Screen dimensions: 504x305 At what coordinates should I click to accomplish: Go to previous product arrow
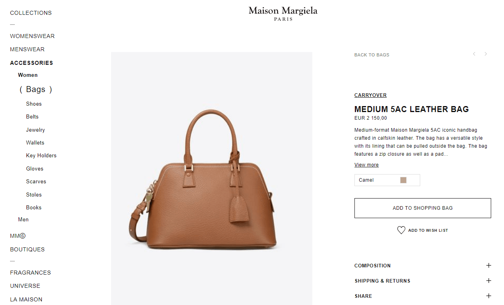(x=474, y=54)
